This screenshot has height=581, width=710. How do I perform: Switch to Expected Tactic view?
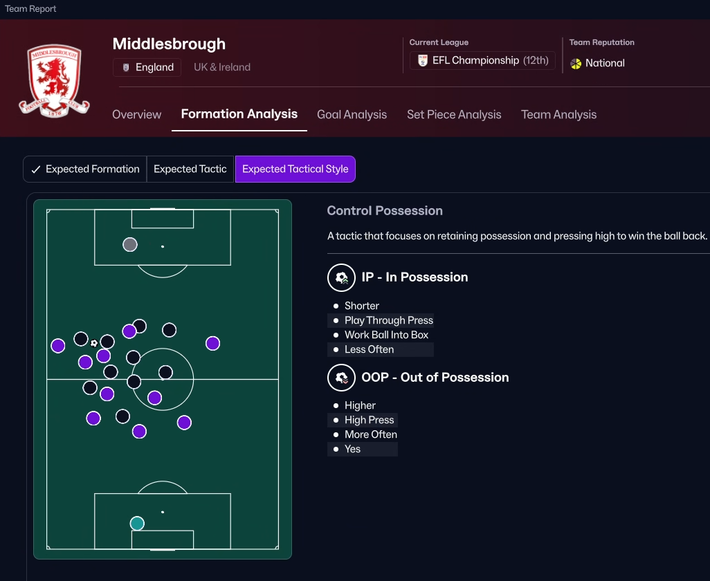190,169
